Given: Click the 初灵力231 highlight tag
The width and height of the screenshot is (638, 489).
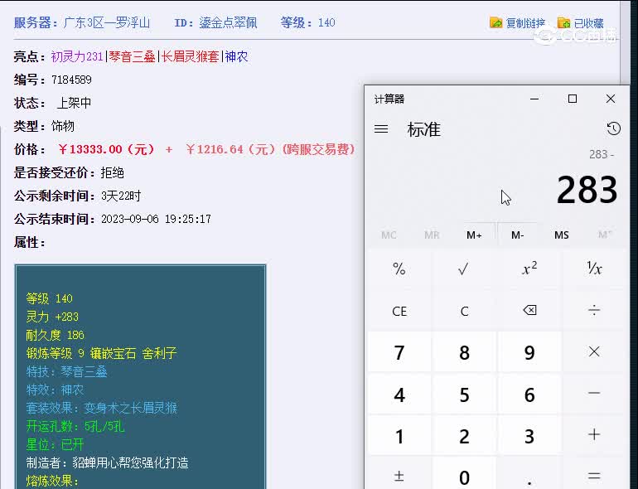Looking at the screenshot, I should 77,56.
